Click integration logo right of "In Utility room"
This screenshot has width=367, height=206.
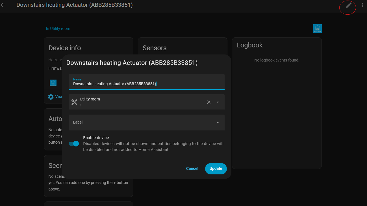click(317, 29)
